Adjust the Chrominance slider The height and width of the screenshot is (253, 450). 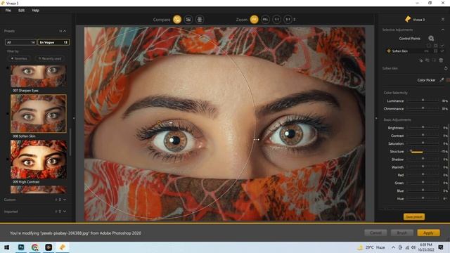tap(423, 108)
